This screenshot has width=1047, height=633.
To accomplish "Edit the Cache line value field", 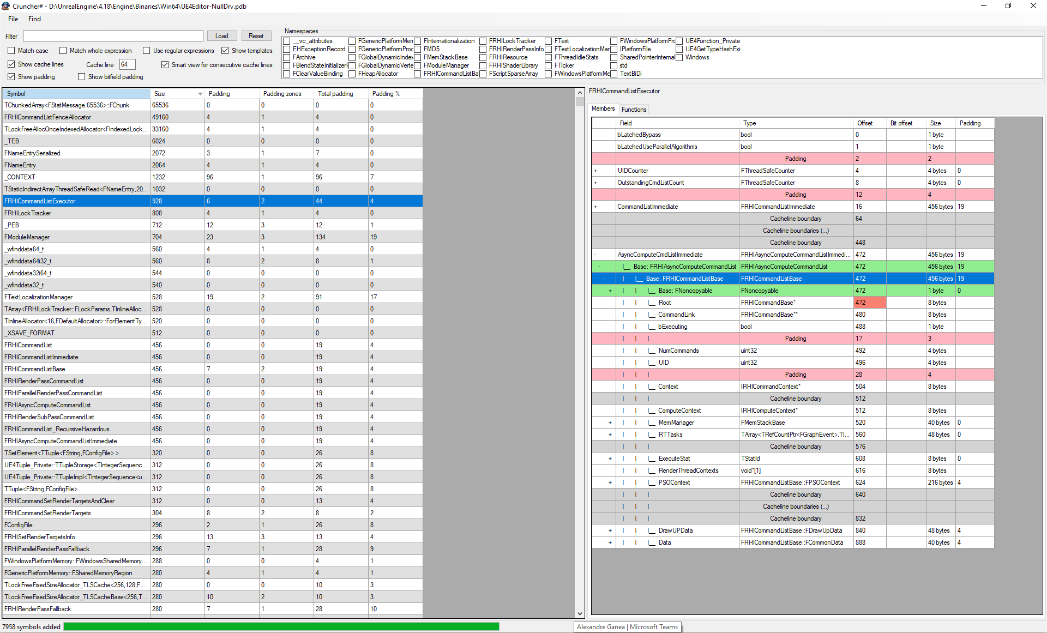I will tap(127, 64).
